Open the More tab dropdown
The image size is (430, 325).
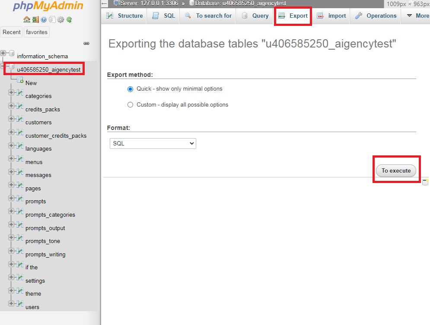[x=417, y=16]
